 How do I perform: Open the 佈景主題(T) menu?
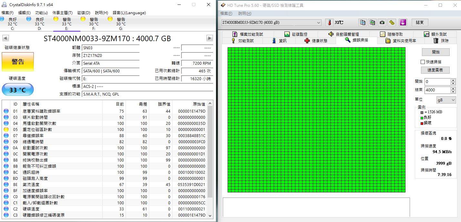62,13
